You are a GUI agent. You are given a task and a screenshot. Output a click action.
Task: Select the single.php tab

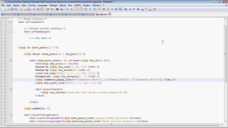pyautogui.click(x=103, y=14)
